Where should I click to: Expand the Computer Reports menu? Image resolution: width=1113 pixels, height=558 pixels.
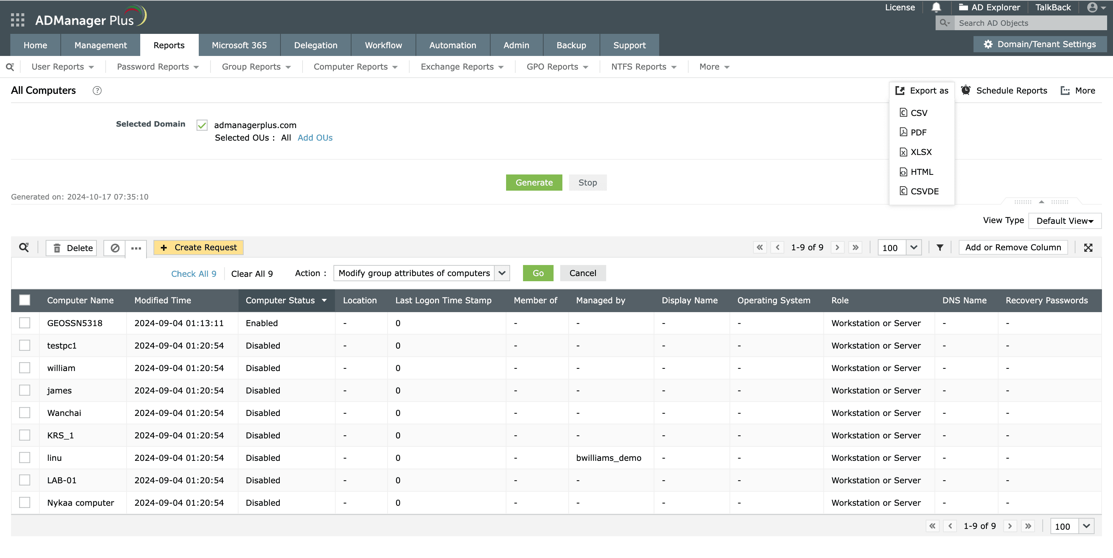[x=355, y=67]
